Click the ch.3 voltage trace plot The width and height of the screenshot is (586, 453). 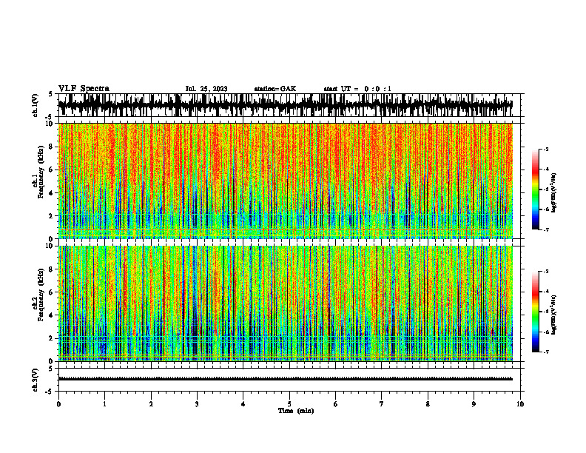pos(289,380)
